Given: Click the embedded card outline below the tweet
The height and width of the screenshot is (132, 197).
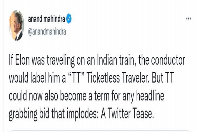Looking at the screenshot, I should (x=100, y=131).
